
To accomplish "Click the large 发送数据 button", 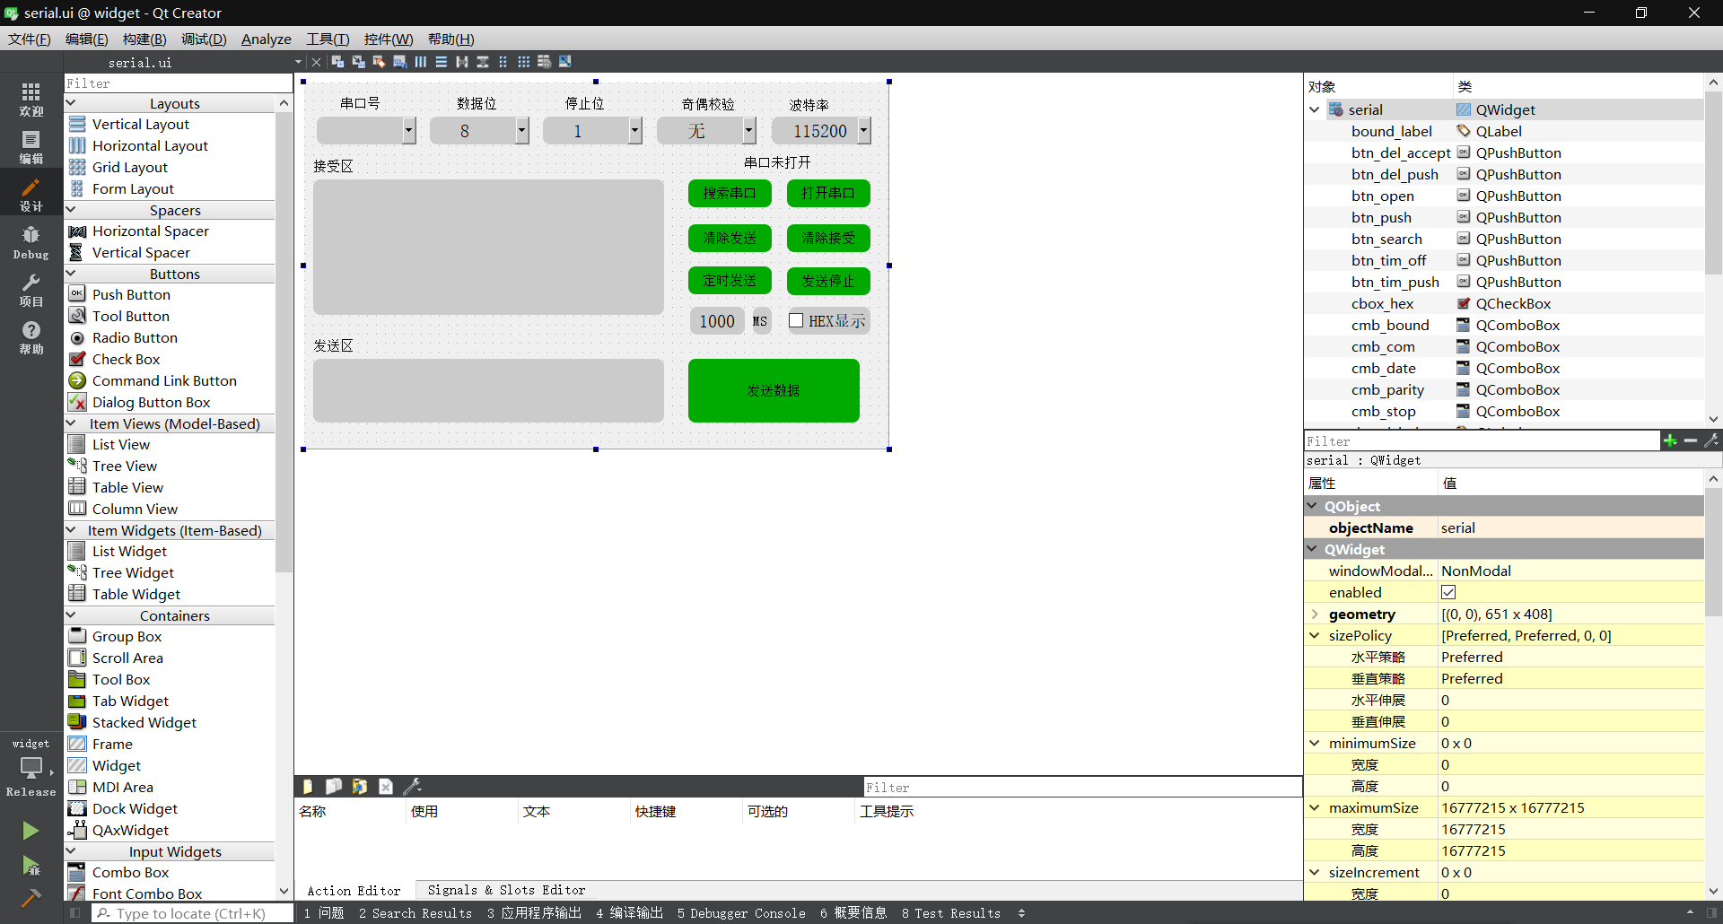I will pos(774,390).
